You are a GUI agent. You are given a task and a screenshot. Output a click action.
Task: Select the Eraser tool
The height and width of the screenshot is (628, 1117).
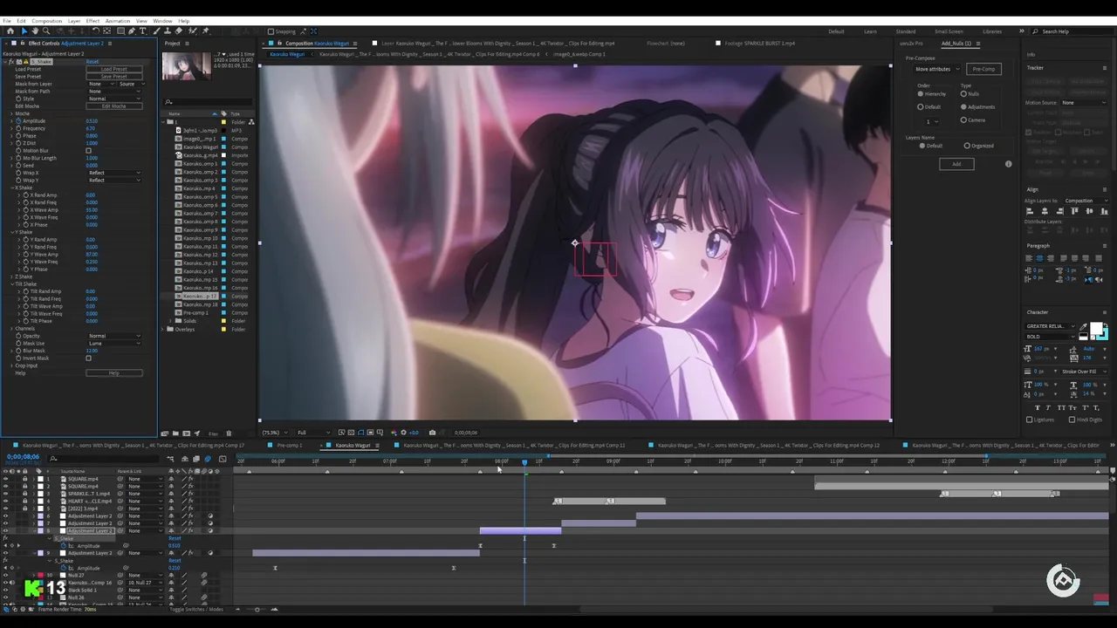(x=178, y=31)
